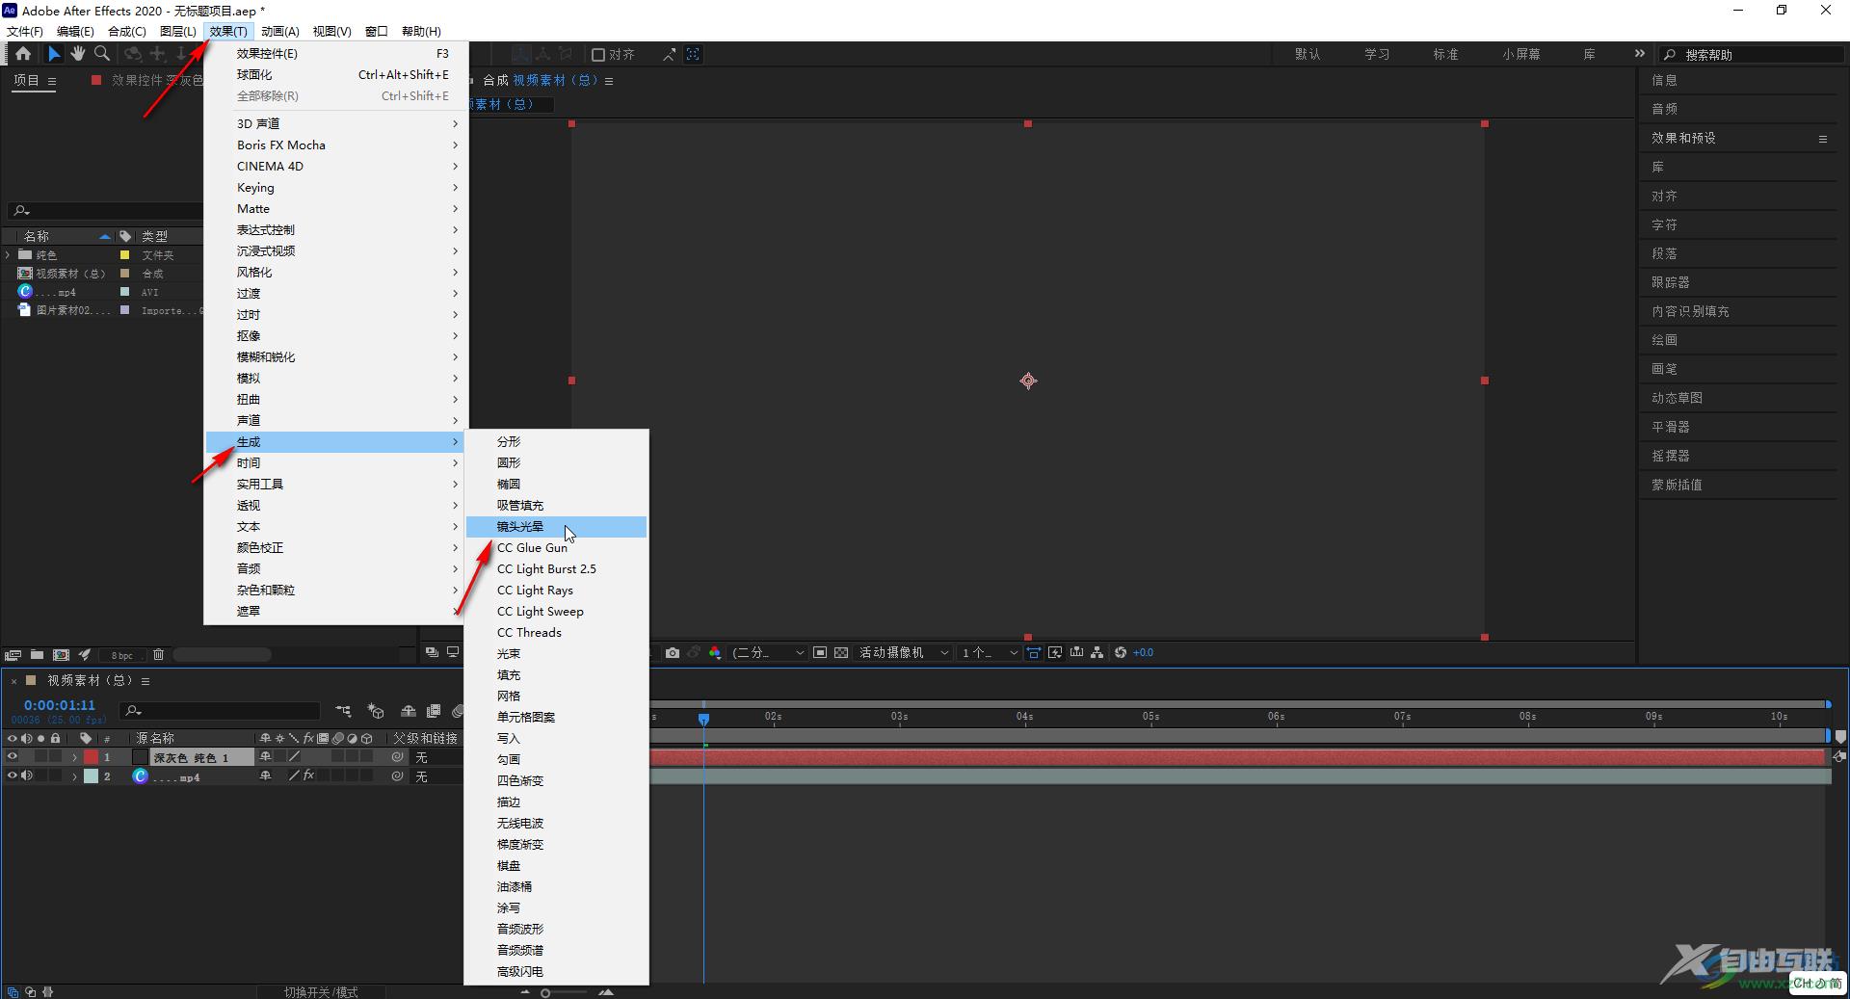
Task: Open the 动画(A) menu
Action: click(x=280, y=31)
